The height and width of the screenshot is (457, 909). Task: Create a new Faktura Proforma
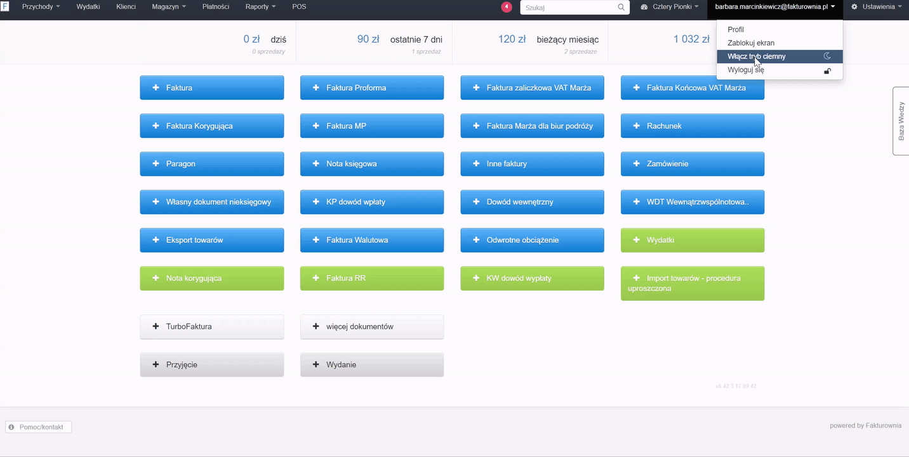tap(372, 88)
